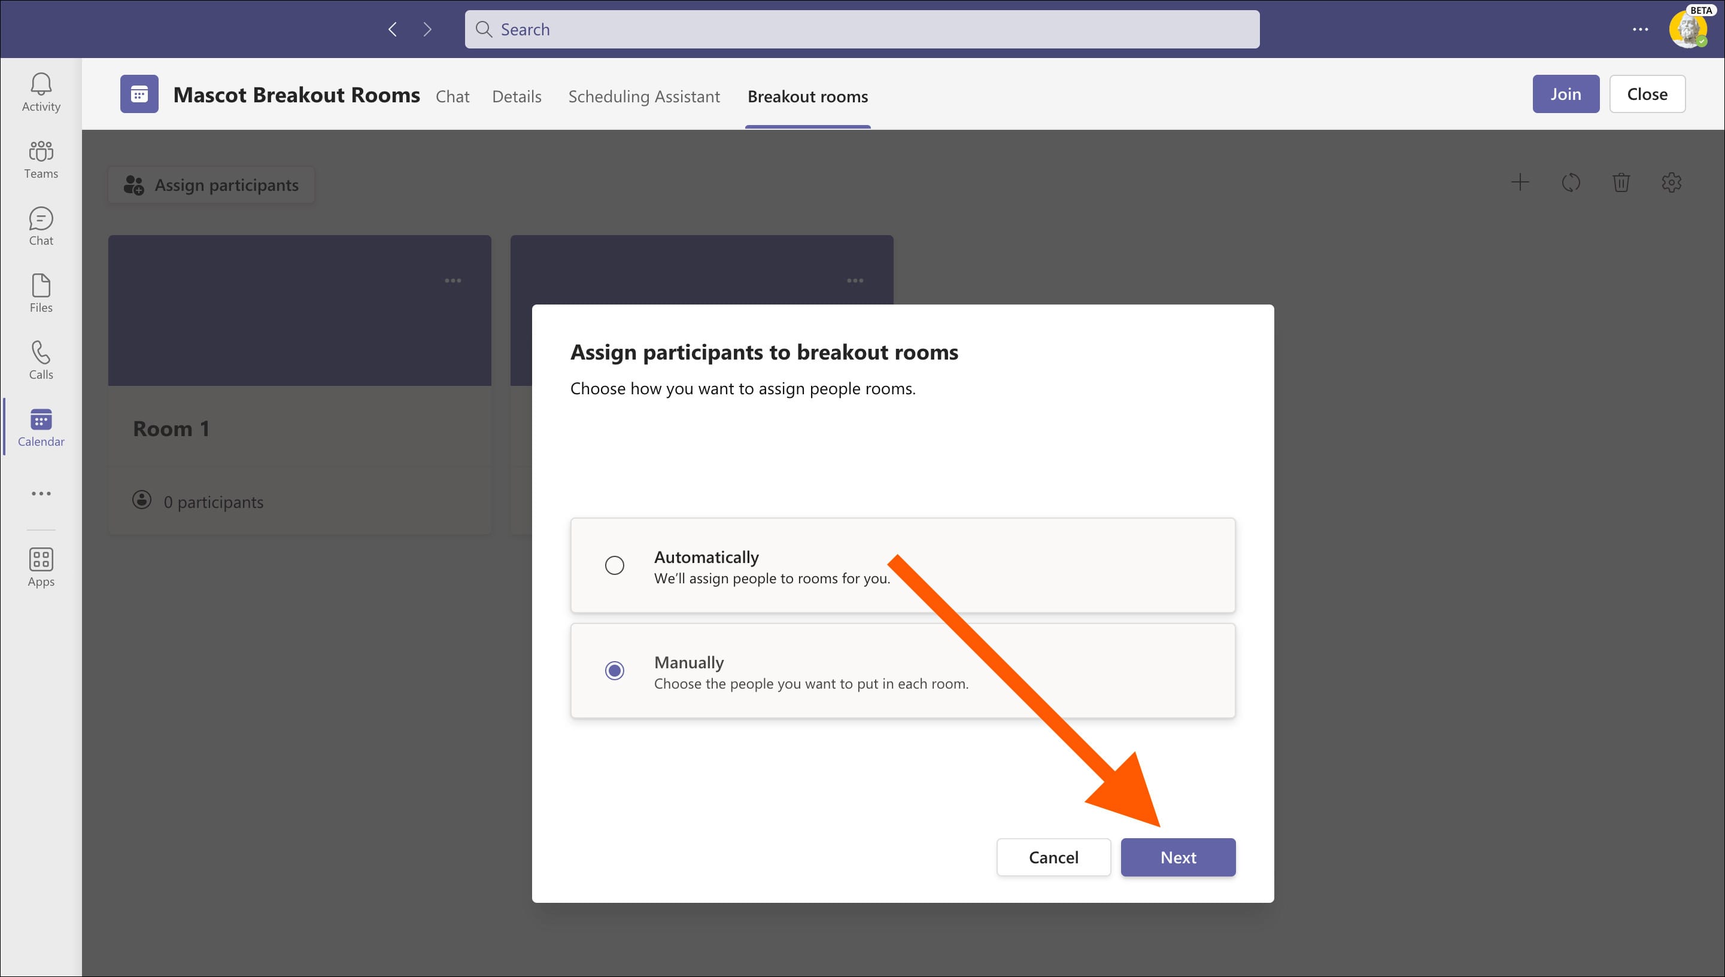Open Room 1 more options ellipsis
The image size is (1725, 977).
pos(453,281)
